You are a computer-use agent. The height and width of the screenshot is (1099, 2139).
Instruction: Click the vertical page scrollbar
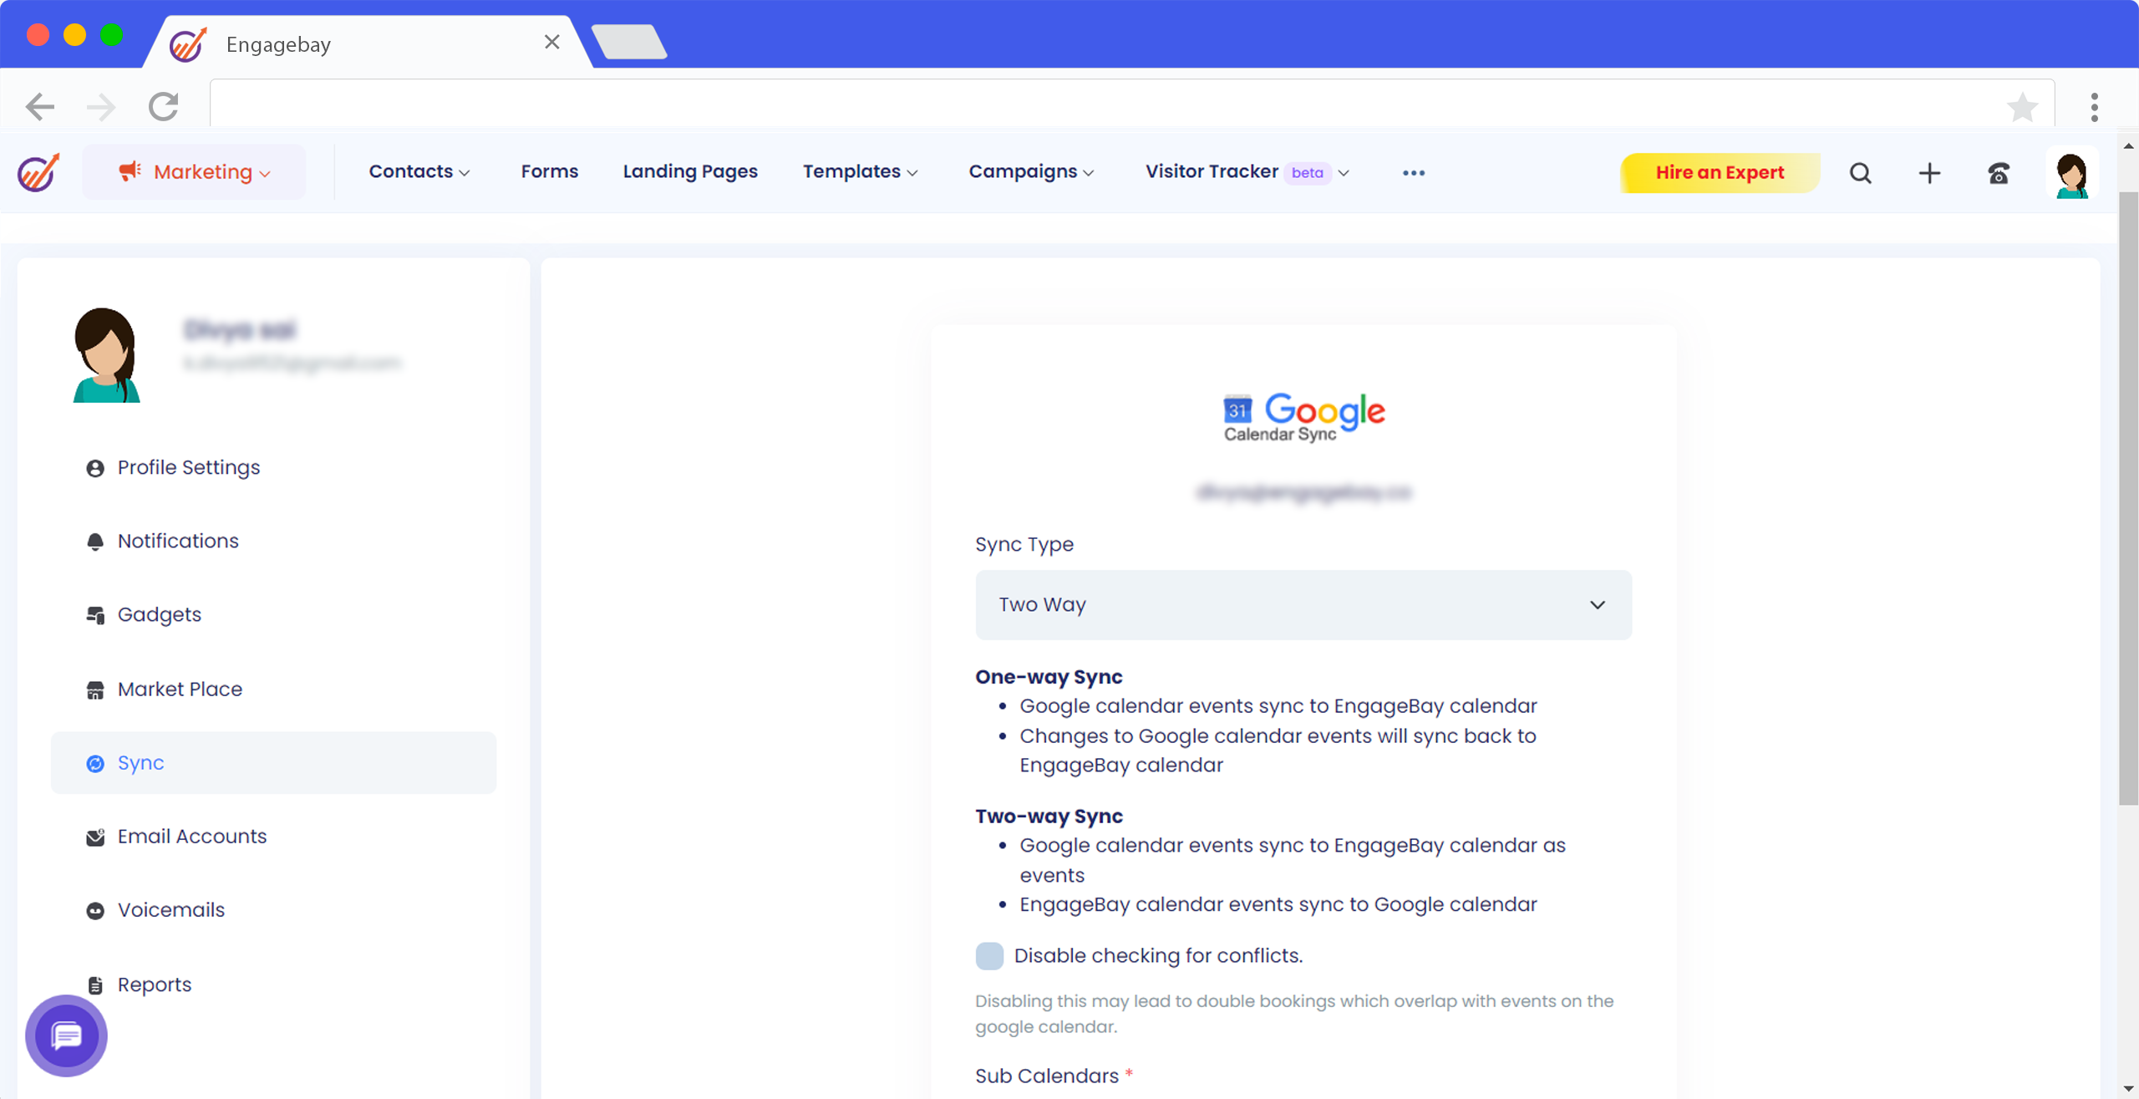(x=2128, y=499)
